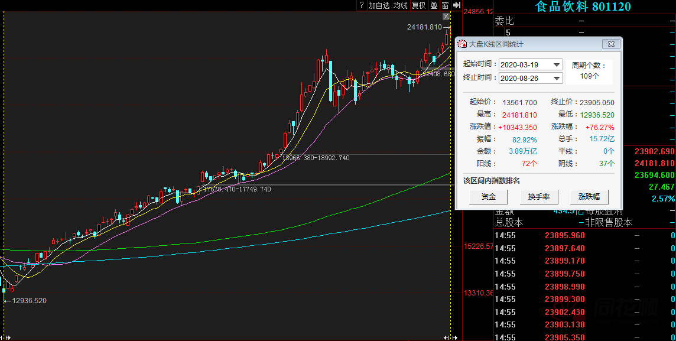Click the dialog's red logo icon
This screenshot has width=676, height=341.
pyautogui.click(x=462, y=44)
